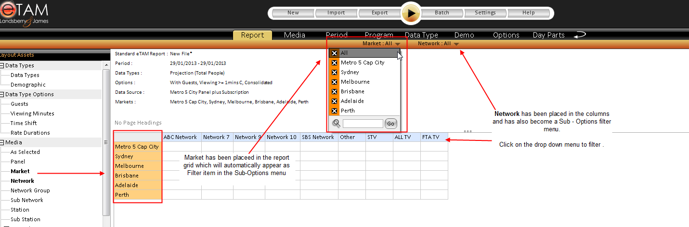Toggle the Brisbane checkbox in Market filter
Viewport: 689px width, 227px height.
pyautogui.click(x=334, y=91)
